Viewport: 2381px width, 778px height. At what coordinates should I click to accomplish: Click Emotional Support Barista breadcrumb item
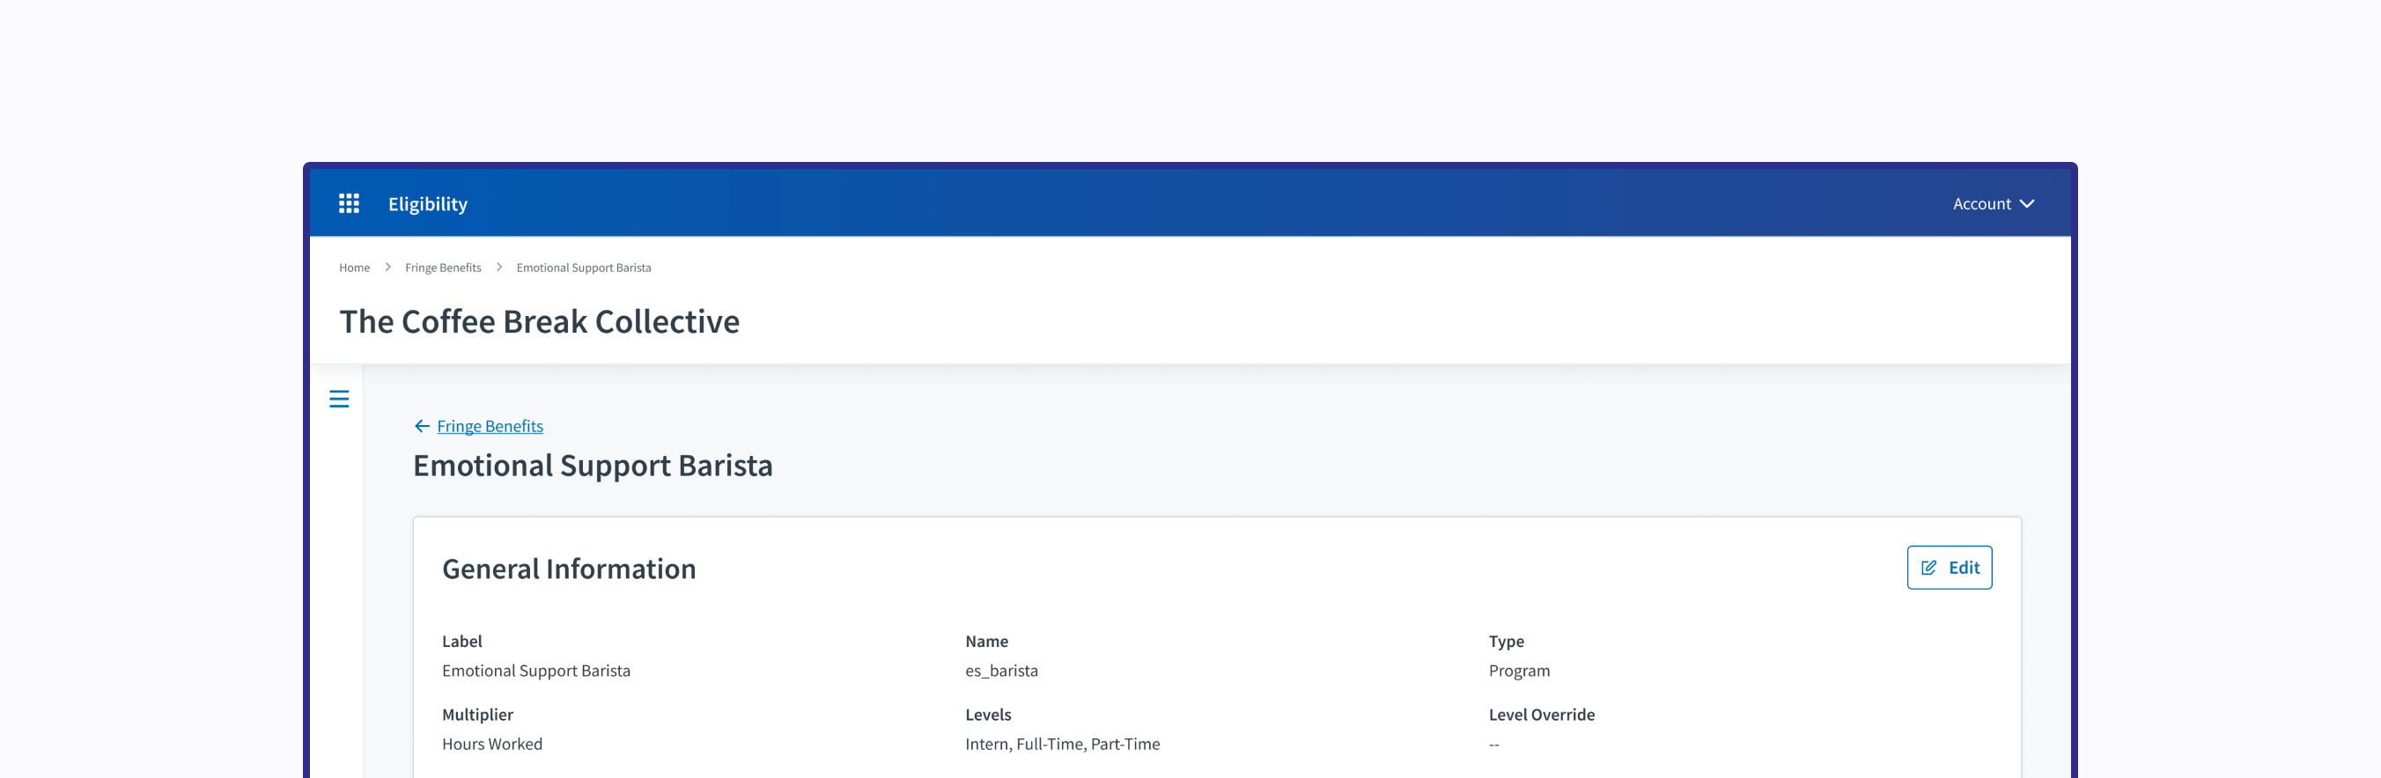(583, 268)
